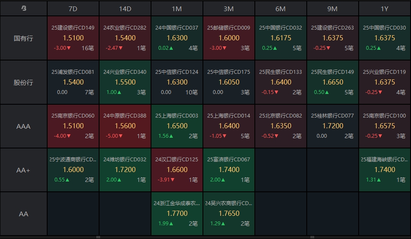View the 25南京银行CD060 cell

(x=73, y=126)
